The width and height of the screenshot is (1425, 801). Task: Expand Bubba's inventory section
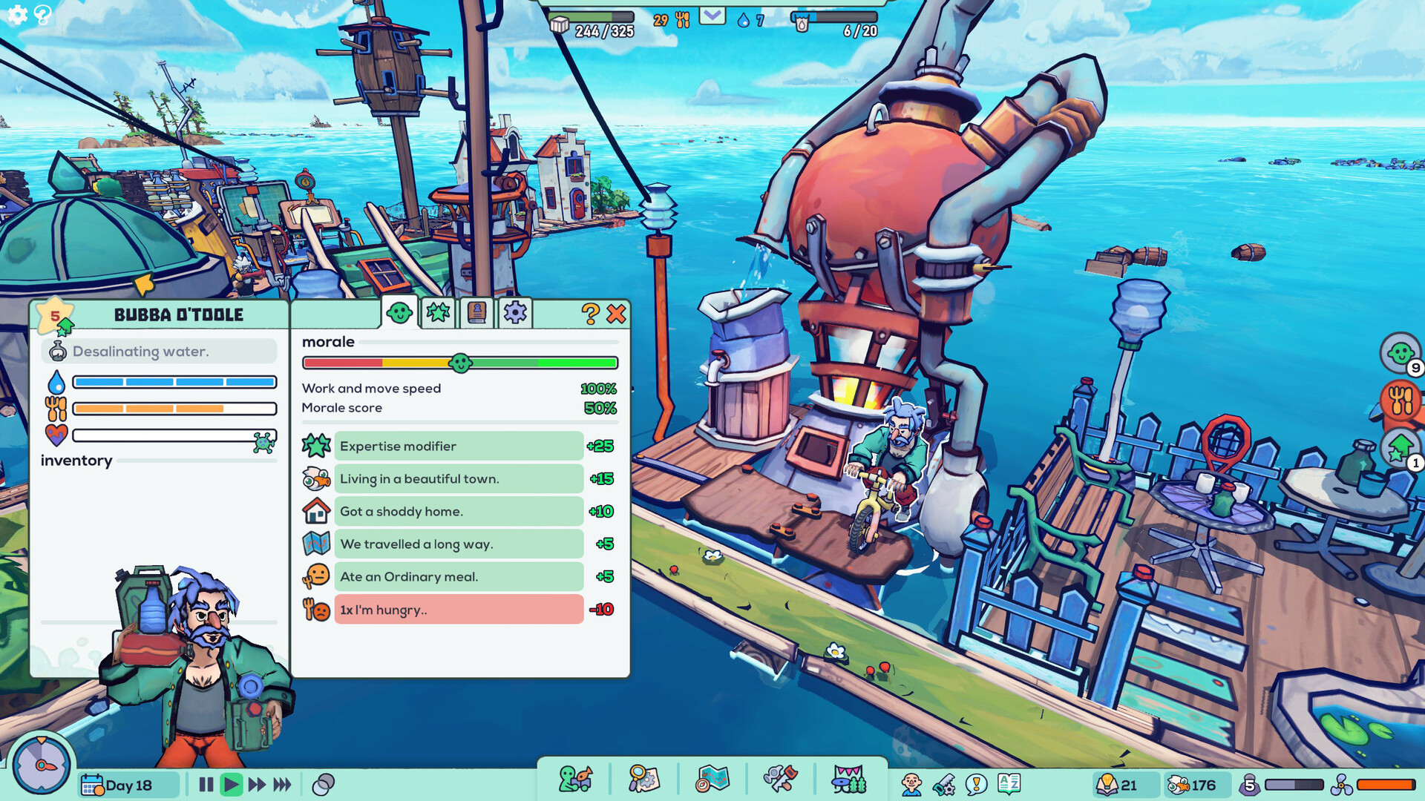(76, 461)
